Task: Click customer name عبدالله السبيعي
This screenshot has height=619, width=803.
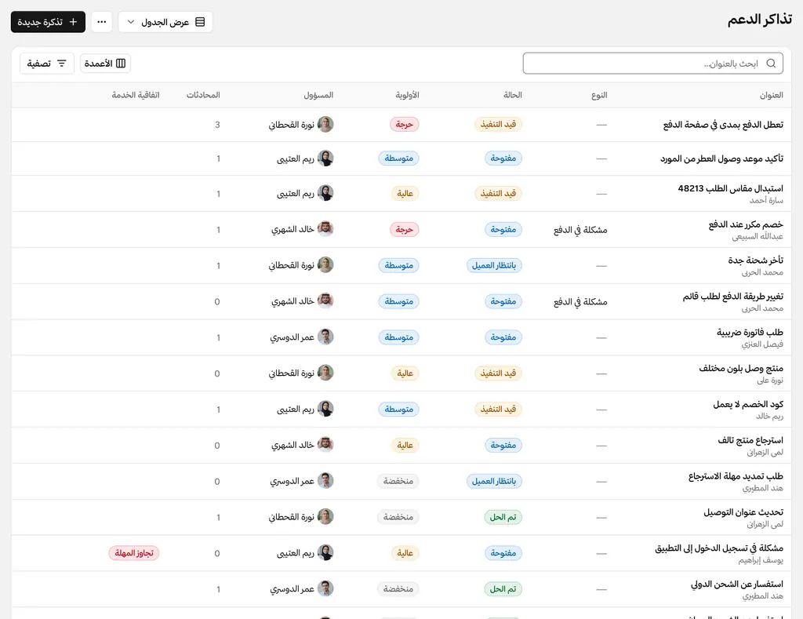Action: point(758,236)
